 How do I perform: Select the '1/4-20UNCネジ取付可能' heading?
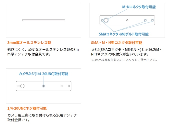[27, 108]
